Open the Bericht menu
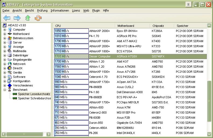Image resolution: width=213 pixels, height=138 pixels. [x=30, y=10]
